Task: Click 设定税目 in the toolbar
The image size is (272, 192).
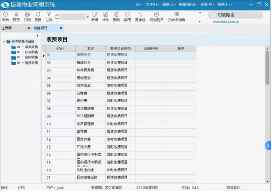Action: (156, 17)
